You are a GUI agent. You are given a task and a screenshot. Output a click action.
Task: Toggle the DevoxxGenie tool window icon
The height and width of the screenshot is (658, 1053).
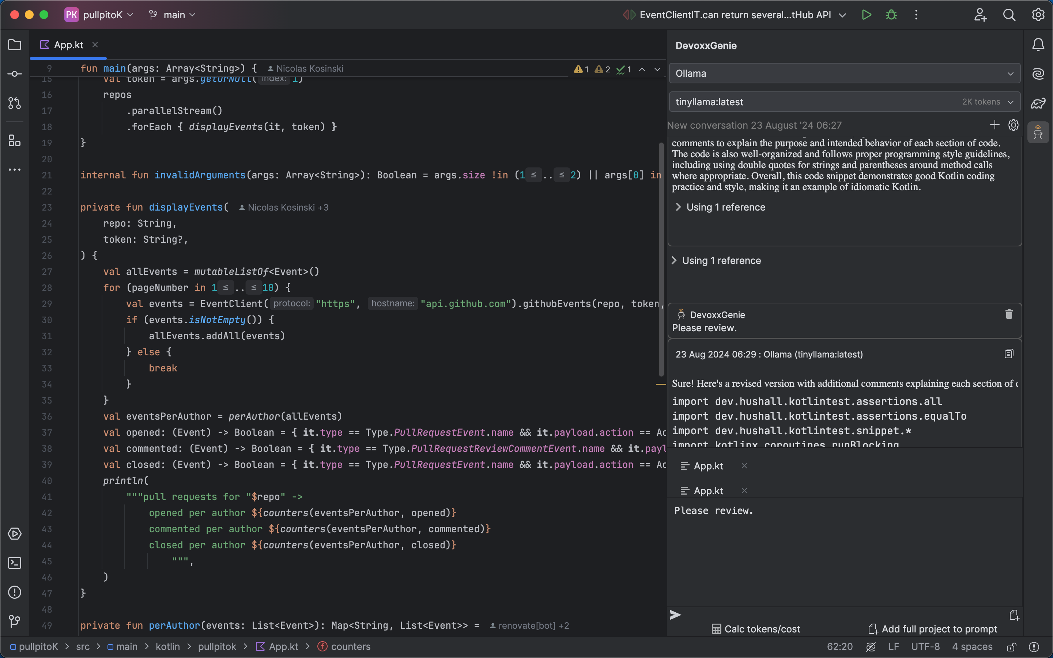coord(1038,132)
